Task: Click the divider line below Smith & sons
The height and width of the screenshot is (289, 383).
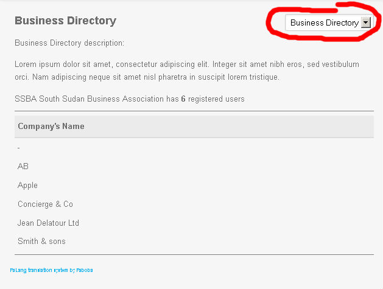Action: click(194, 254)
